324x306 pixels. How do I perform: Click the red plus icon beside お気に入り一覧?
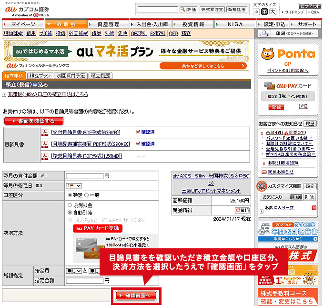314,208
